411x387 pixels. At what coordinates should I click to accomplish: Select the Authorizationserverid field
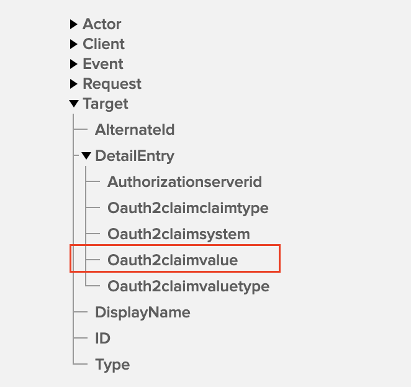[184, 183]
